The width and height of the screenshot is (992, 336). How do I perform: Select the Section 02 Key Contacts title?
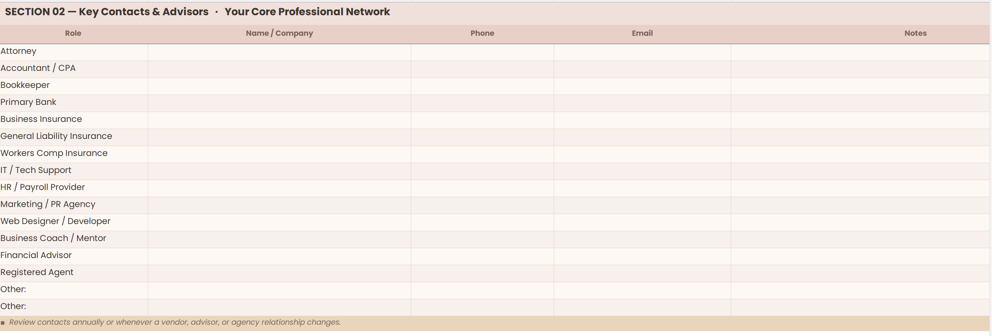pos(197,12)
